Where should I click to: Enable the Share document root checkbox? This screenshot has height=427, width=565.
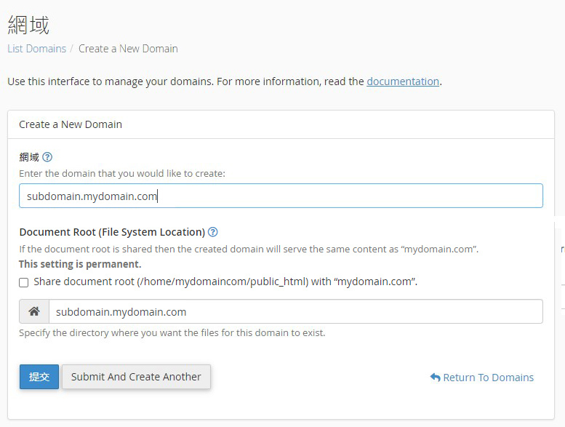click(x=24, y=282)
